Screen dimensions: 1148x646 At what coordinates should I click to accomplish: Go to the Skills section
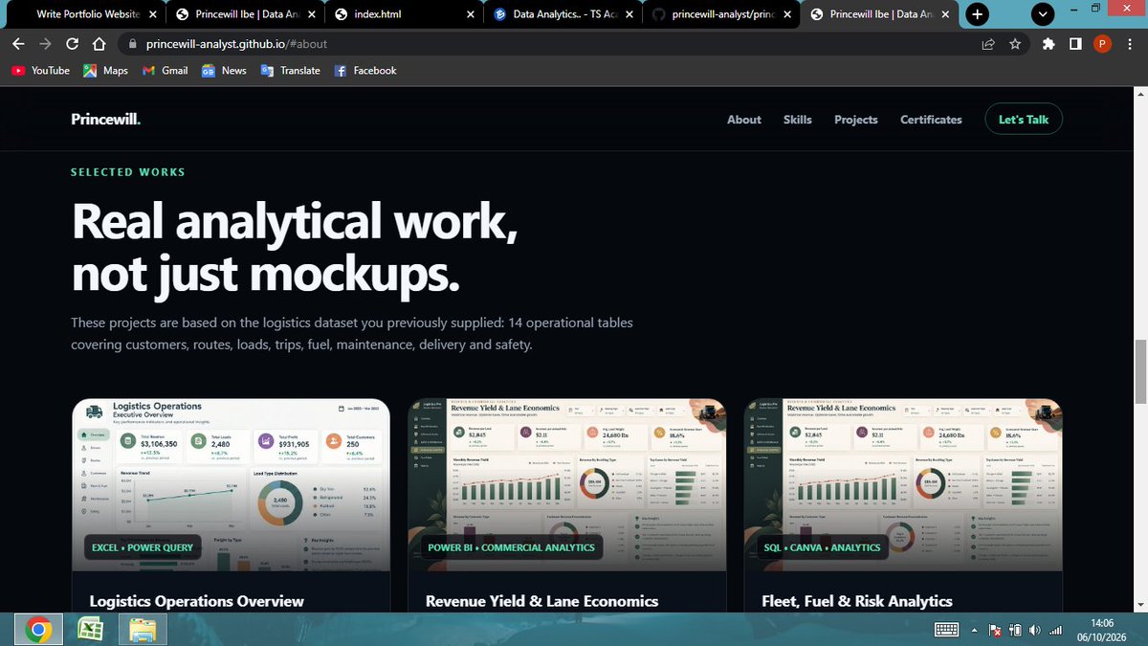click(797, 120)
